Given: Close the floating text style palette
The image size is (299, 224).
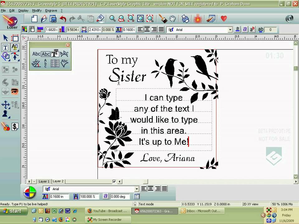Looking at the screenshot, I should [x=68, y=45].
